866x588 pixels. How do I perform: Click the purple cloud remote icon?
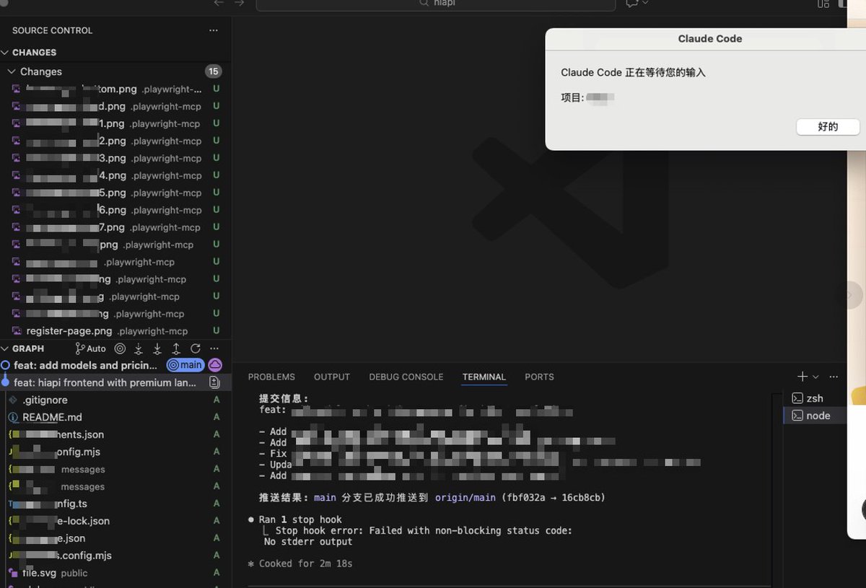pyautogui.click(x=215, y=365)
